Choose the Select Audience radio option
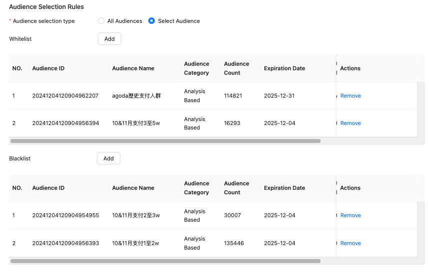Screen dimensions: 429x276 pos(152,21)
